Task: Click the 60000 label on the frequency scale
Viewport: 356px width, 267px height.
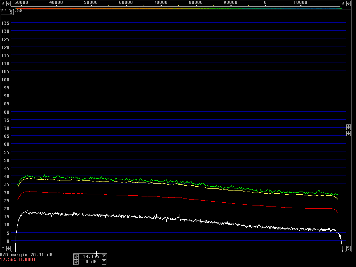Action: click(x=126, y=2)
